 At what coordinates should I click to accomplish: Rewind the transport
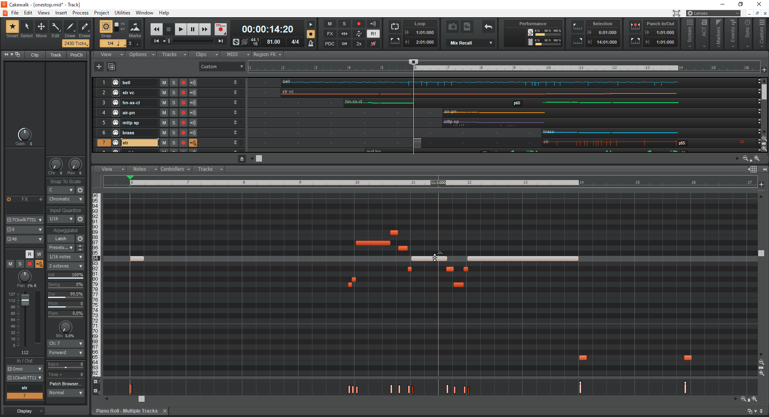[x=157, y=29]
